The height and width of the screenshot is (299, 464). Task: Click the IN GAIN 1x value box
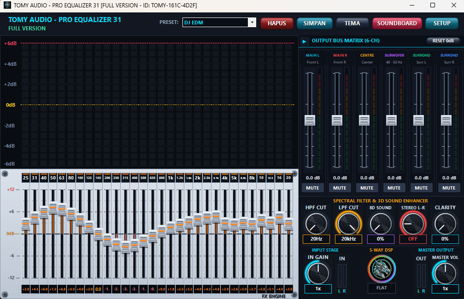click(318, 289)
